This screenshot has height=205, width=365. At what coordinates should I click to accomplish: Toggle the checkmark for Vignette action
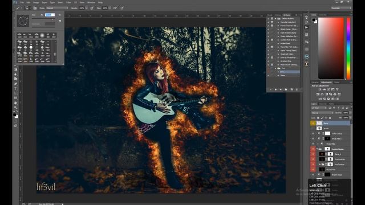[x=269, y=22]
